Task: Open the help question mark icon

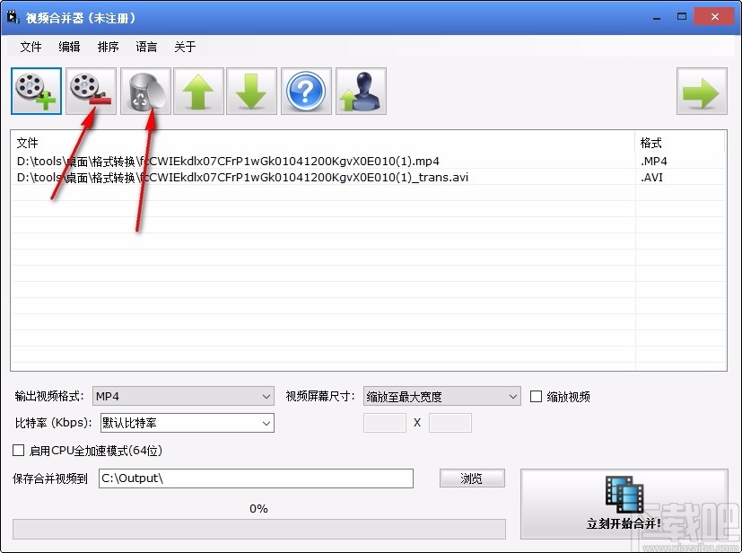Action: coord(305,91)
